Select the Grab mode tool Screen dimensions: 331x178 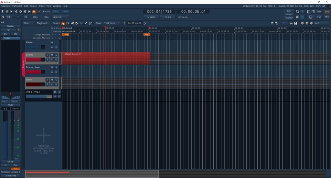(x=63, y=23)
